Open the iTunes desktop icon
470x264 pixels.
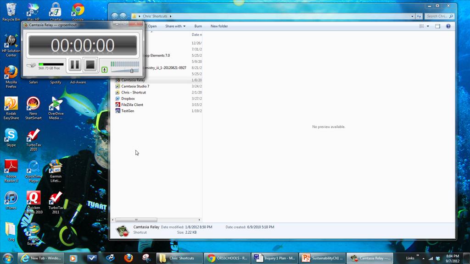pos(11,201)
